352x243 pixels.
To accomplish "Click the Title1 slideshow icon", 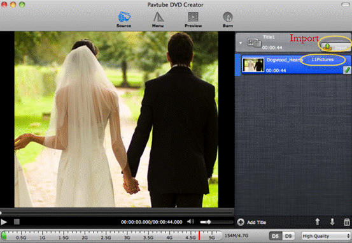I will point(254,43).
